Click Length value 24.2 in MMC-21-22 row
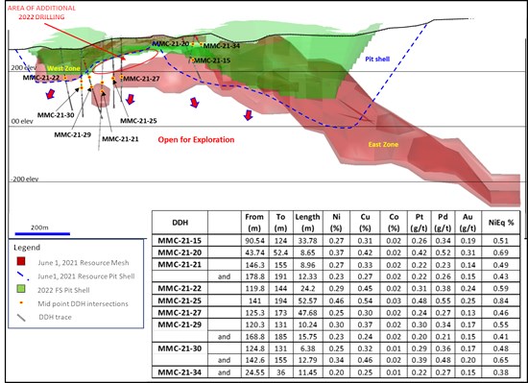The width and height of the screenshot is (528, 383). [x=307, y=289]
